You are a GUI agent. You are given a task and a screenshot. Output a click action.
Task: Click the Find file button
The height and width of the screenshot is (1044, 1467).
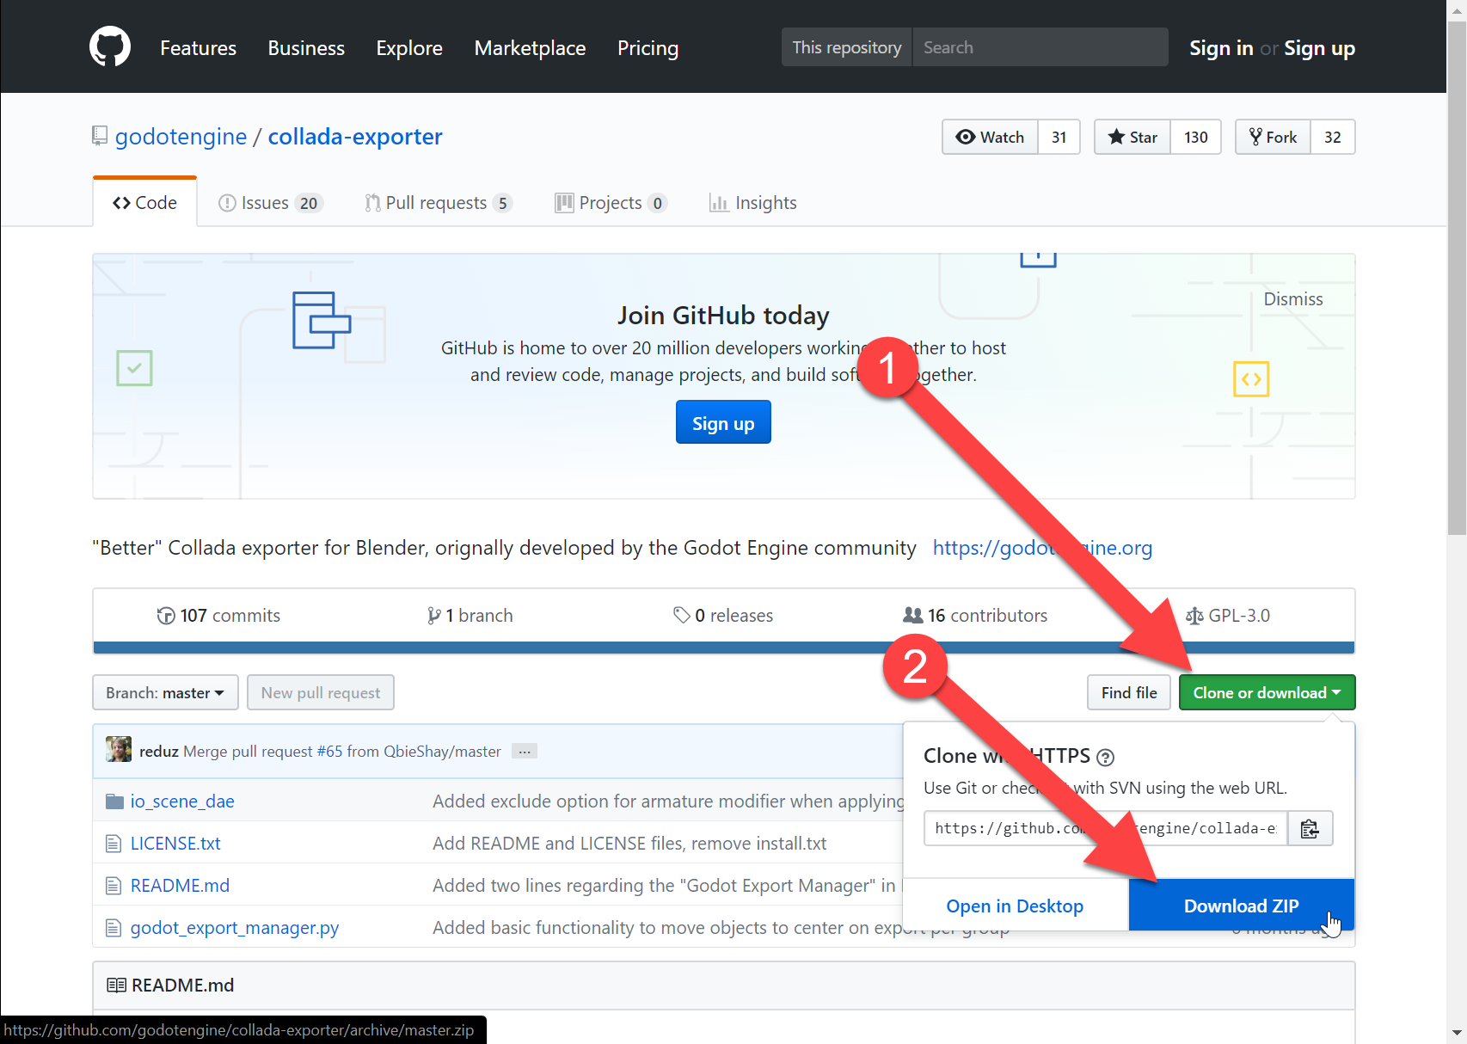click(1129, 692)
